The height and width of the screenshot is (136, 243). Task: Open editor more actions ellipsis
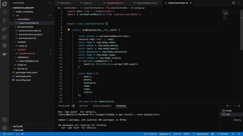click(x=239, y=3)
